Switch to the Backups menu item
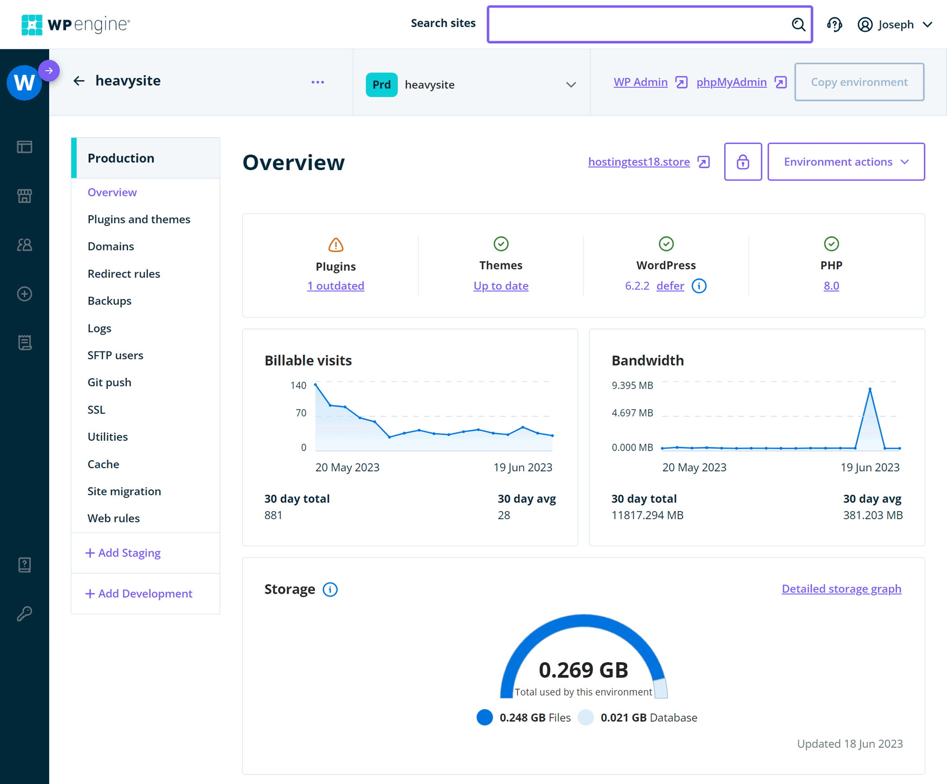This screenshot has width=947, height=784. tap(110, 301)
